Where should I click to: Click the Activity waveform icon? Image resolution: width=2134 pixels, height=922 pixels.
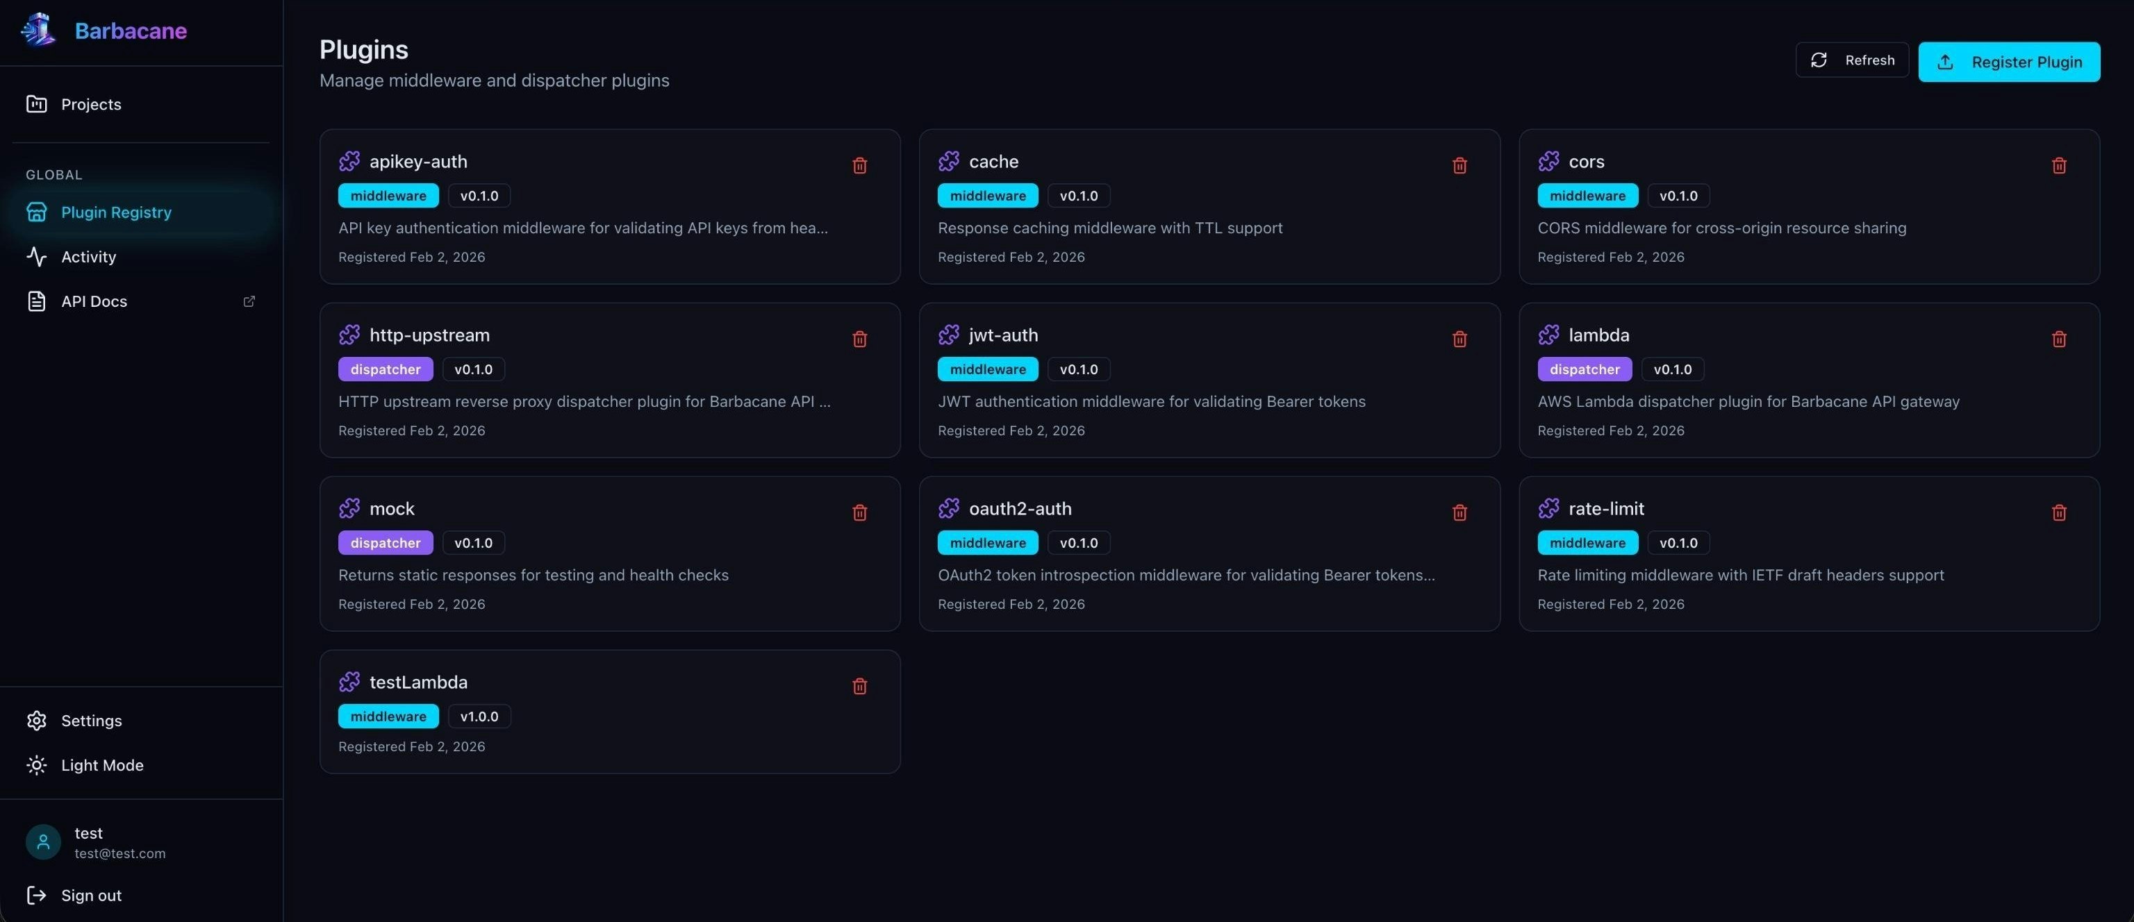pyautogui.click(x=36, y=257)
